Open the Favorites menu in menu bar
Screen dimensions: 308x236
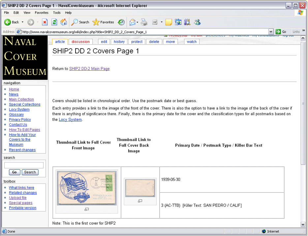pyautogui.click(x=42, y=13)
